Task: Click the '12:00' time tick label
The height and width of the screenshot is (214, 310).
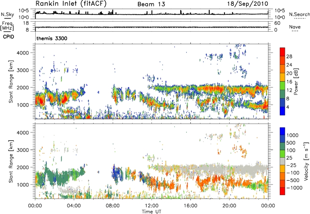Action: (152, 206)
